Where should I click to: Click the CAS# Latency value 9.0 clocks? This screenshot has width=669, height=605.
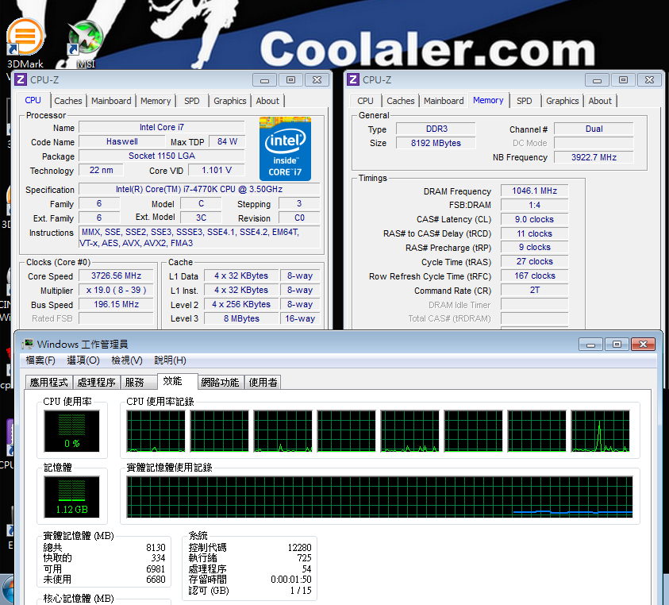click(x=534, y=219)
